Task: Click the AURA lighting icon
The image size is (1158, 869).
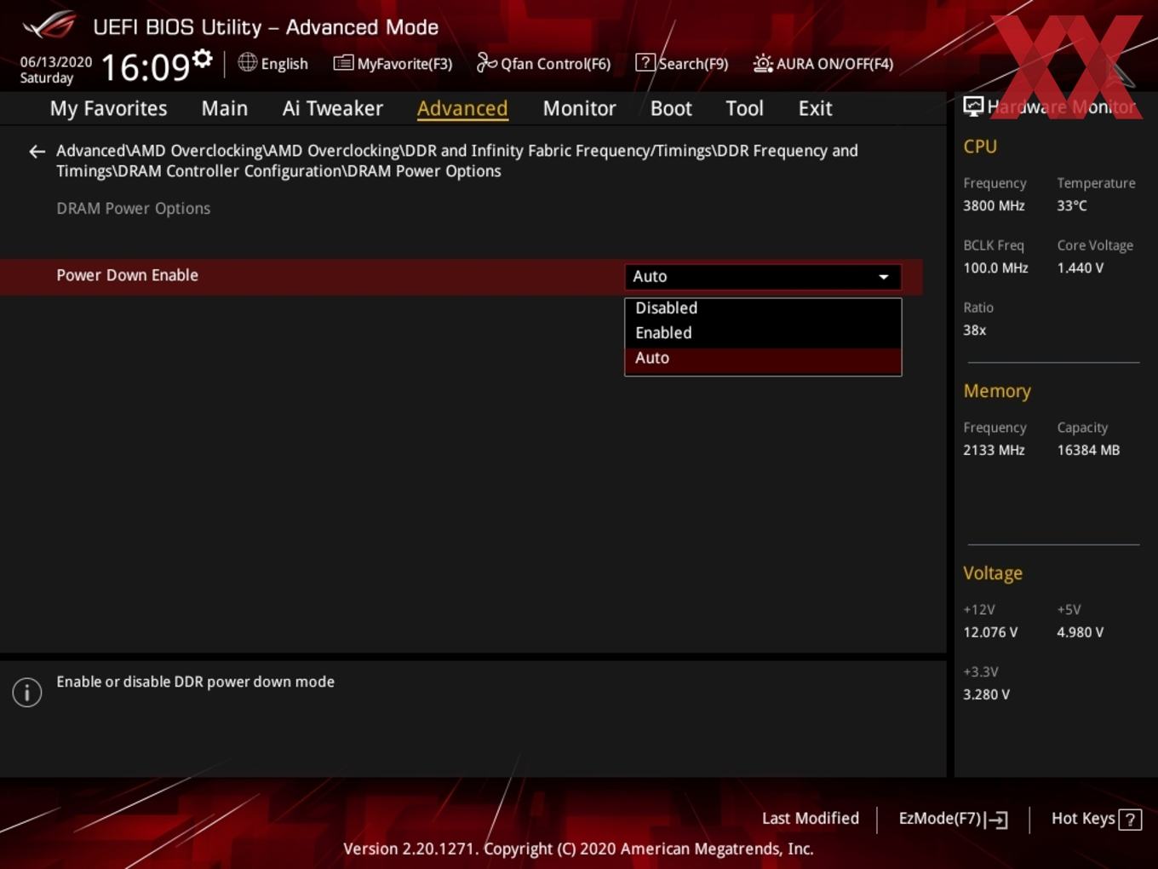Action: click(x=763, y=63)
